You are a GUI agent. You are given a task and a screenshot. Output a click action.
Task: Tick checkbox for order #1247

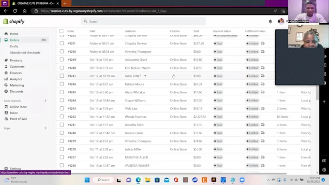tap(62, 76)
